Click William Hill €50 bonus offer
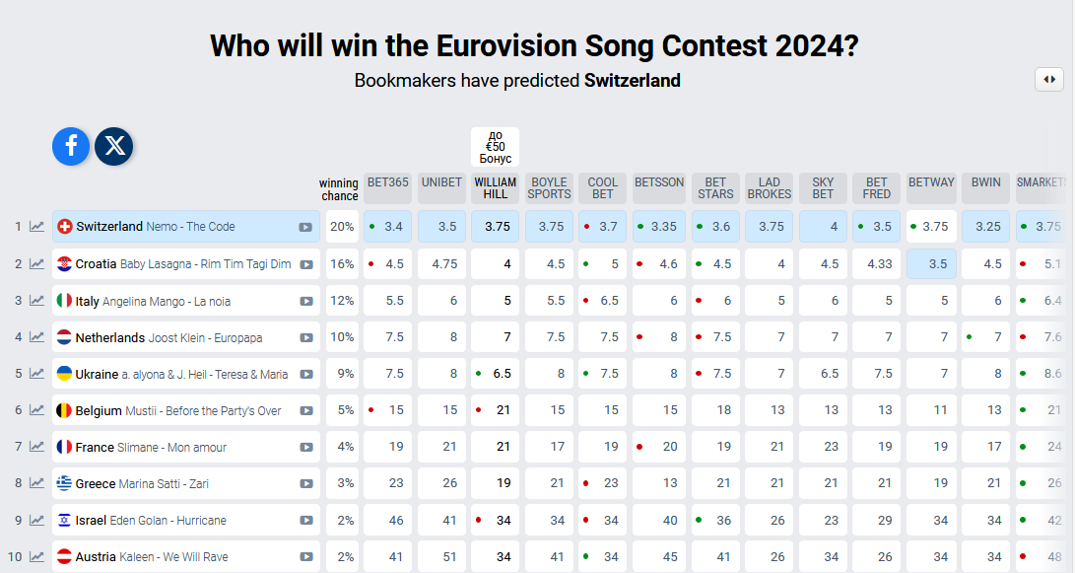The height and width of the screenshot is (573, 1075). tap(495, 147)
